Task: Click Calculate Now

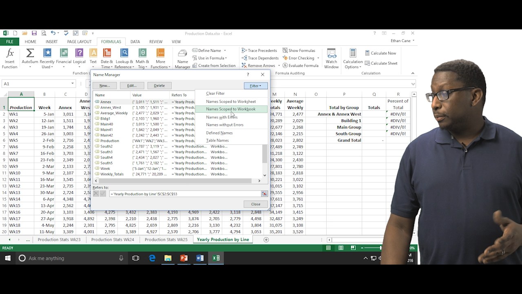Action: click(x=380, y=53)
